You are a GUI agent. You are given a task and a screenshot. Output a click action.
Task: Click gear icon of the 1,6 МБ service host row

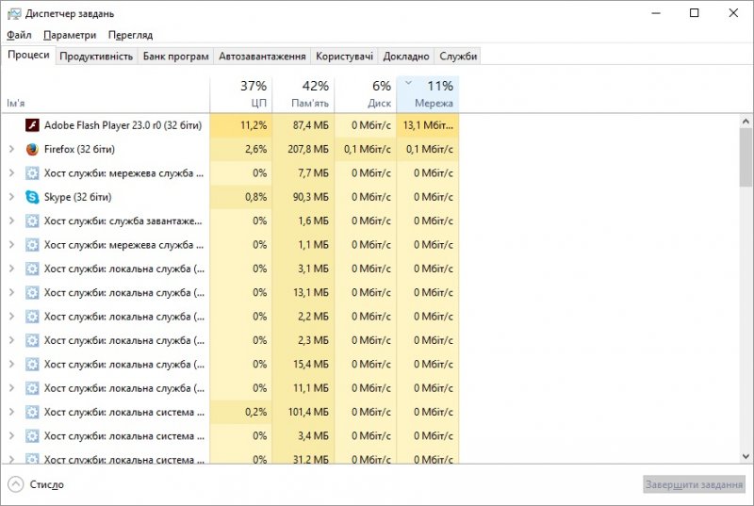click(x=32, y=221)
